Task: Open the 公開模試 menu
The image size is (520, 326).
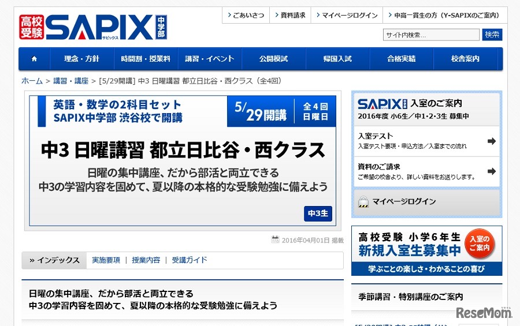Action: (274, 59)
